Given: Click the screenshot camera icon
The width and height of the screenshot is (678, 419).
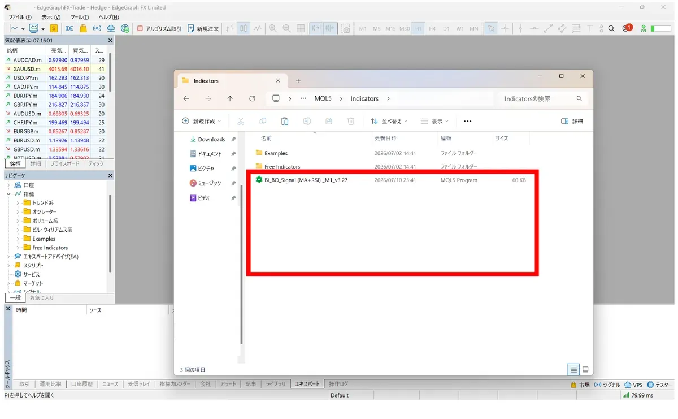Looking at the screenshot, I should [x=347, y=28].
